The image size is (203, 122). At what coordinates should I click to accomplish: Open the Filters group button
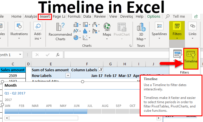[x=177, y=31]
